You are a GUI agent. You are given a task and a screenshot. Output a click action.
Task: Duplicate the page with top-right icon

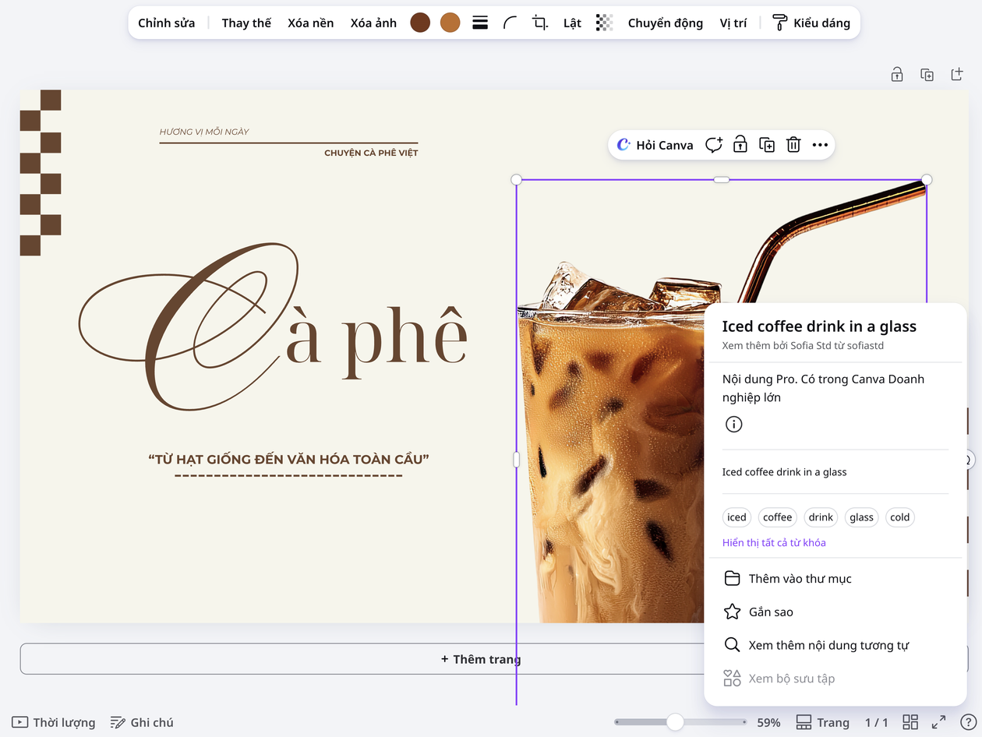pos(927,75)
